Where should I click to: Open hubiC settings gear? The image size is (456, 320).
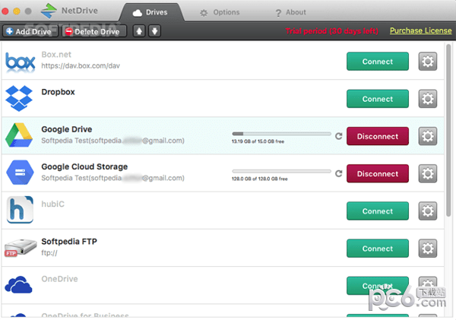coord(427,211)
